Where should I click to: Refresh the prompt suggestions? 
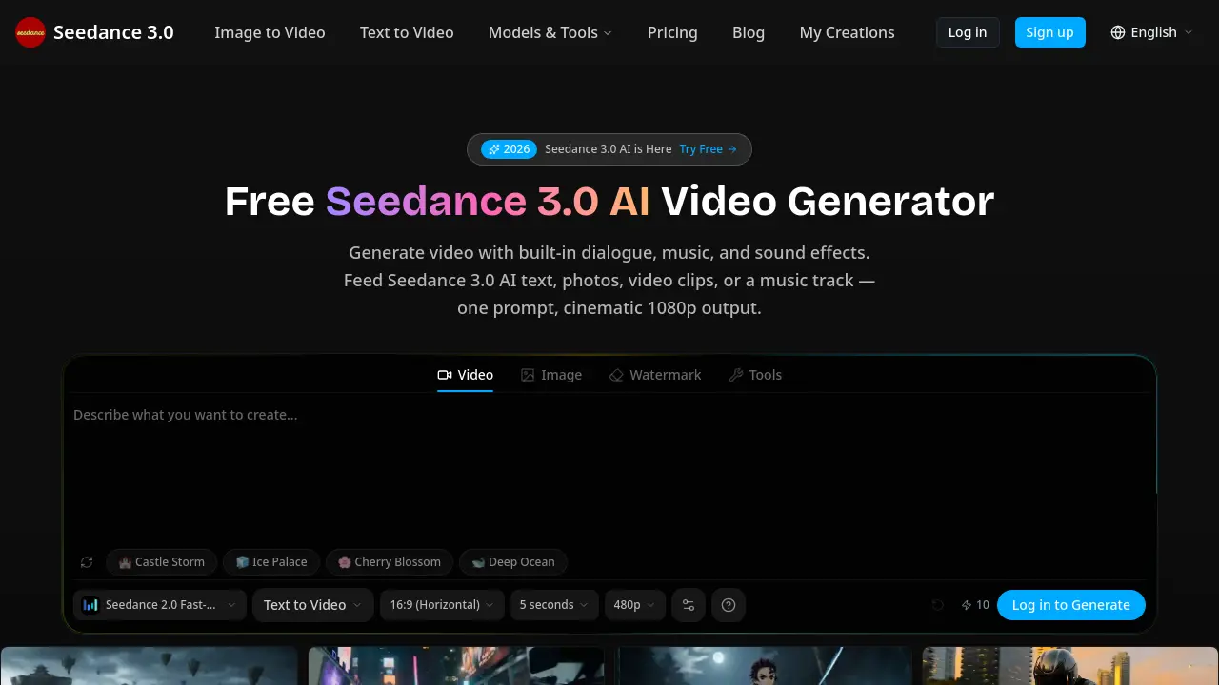pos(87,562)
